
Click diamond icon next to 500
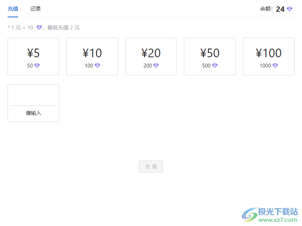pos(215,66)
